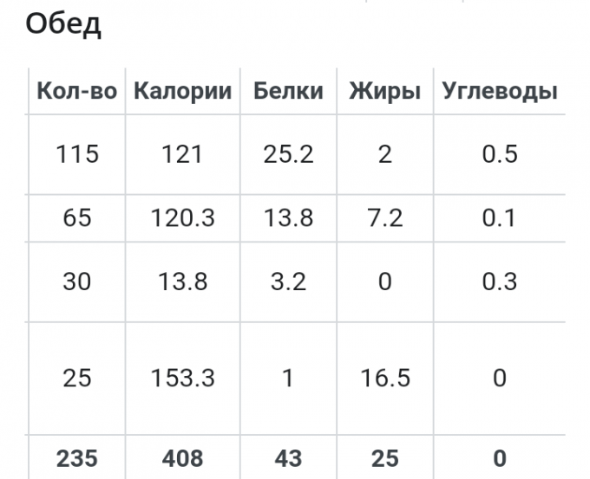
Task: Click the quantity cell showing 65
Action: (76, 217)
